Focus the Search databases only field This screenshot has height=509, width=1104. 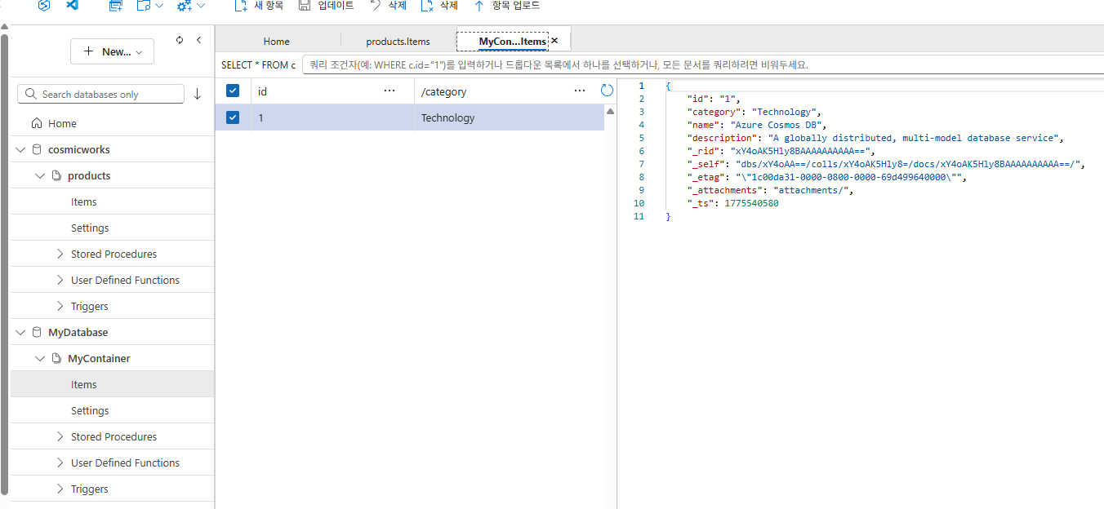pos(100,94)
